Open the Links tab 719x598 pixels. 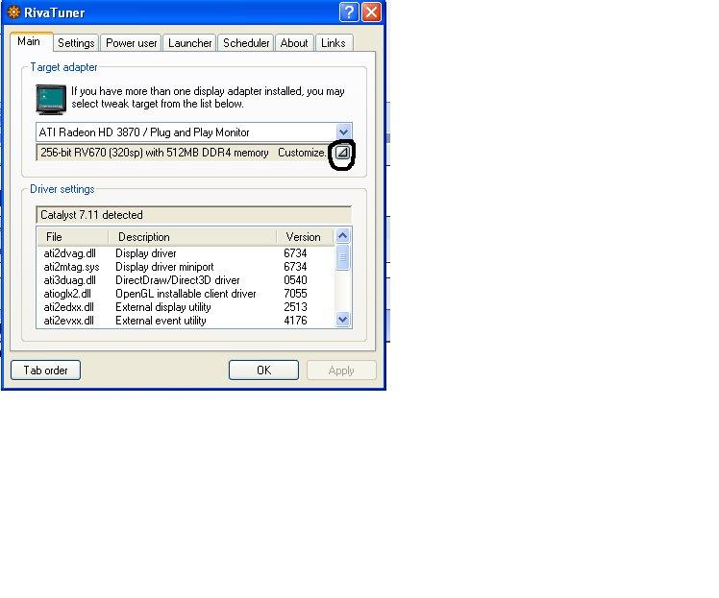tap(334, 43)
